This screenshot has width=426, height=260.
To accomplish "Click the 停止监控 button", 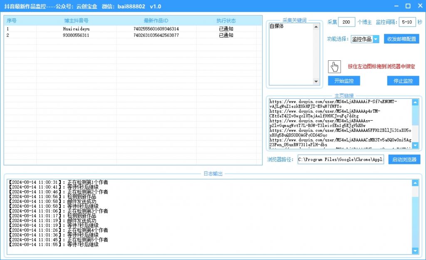I will [403, 81].
